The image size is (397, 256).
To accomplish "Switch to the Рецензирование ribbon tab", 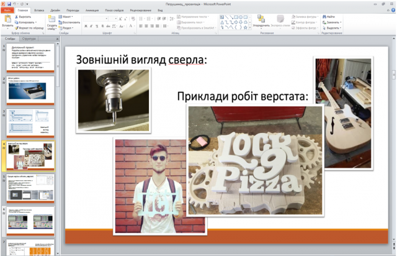I will tap(141, 11).
